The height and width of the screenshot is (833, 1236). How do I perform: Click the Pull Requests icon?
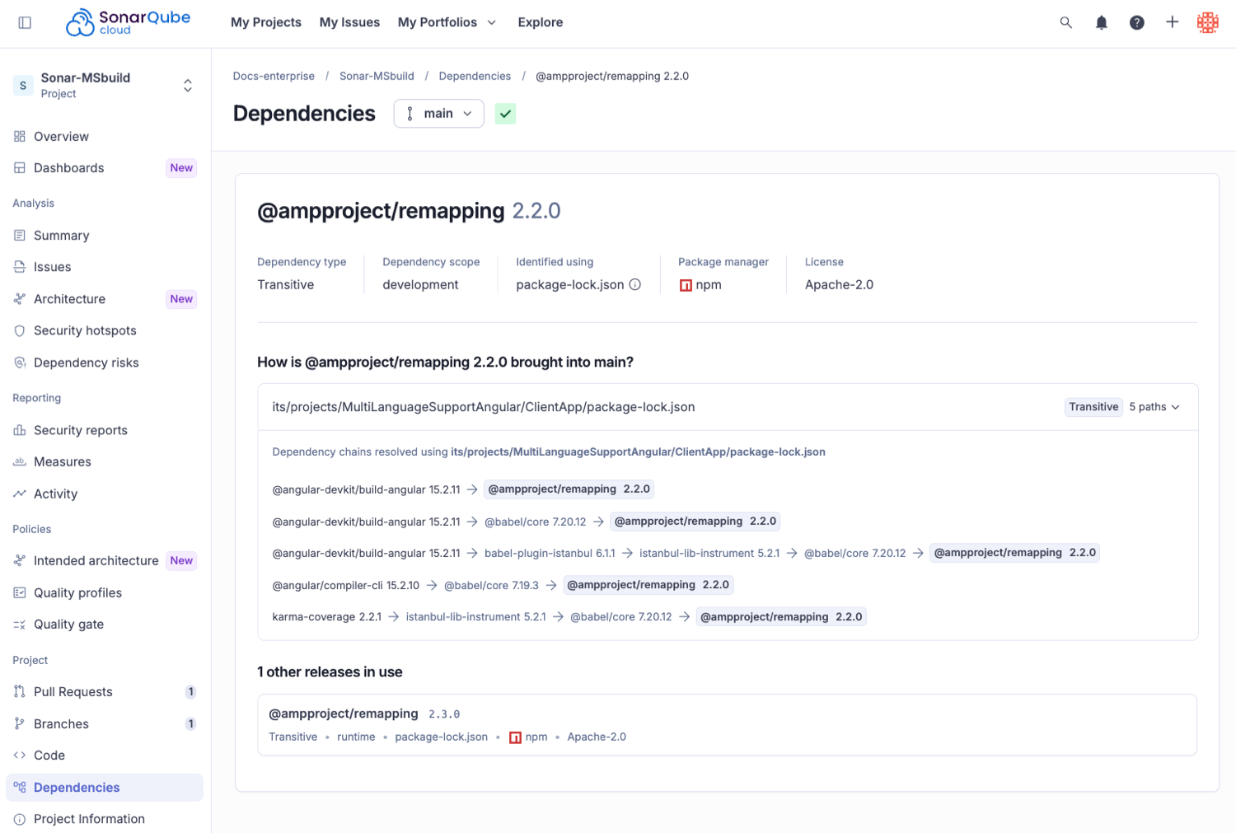click(20, 692)
